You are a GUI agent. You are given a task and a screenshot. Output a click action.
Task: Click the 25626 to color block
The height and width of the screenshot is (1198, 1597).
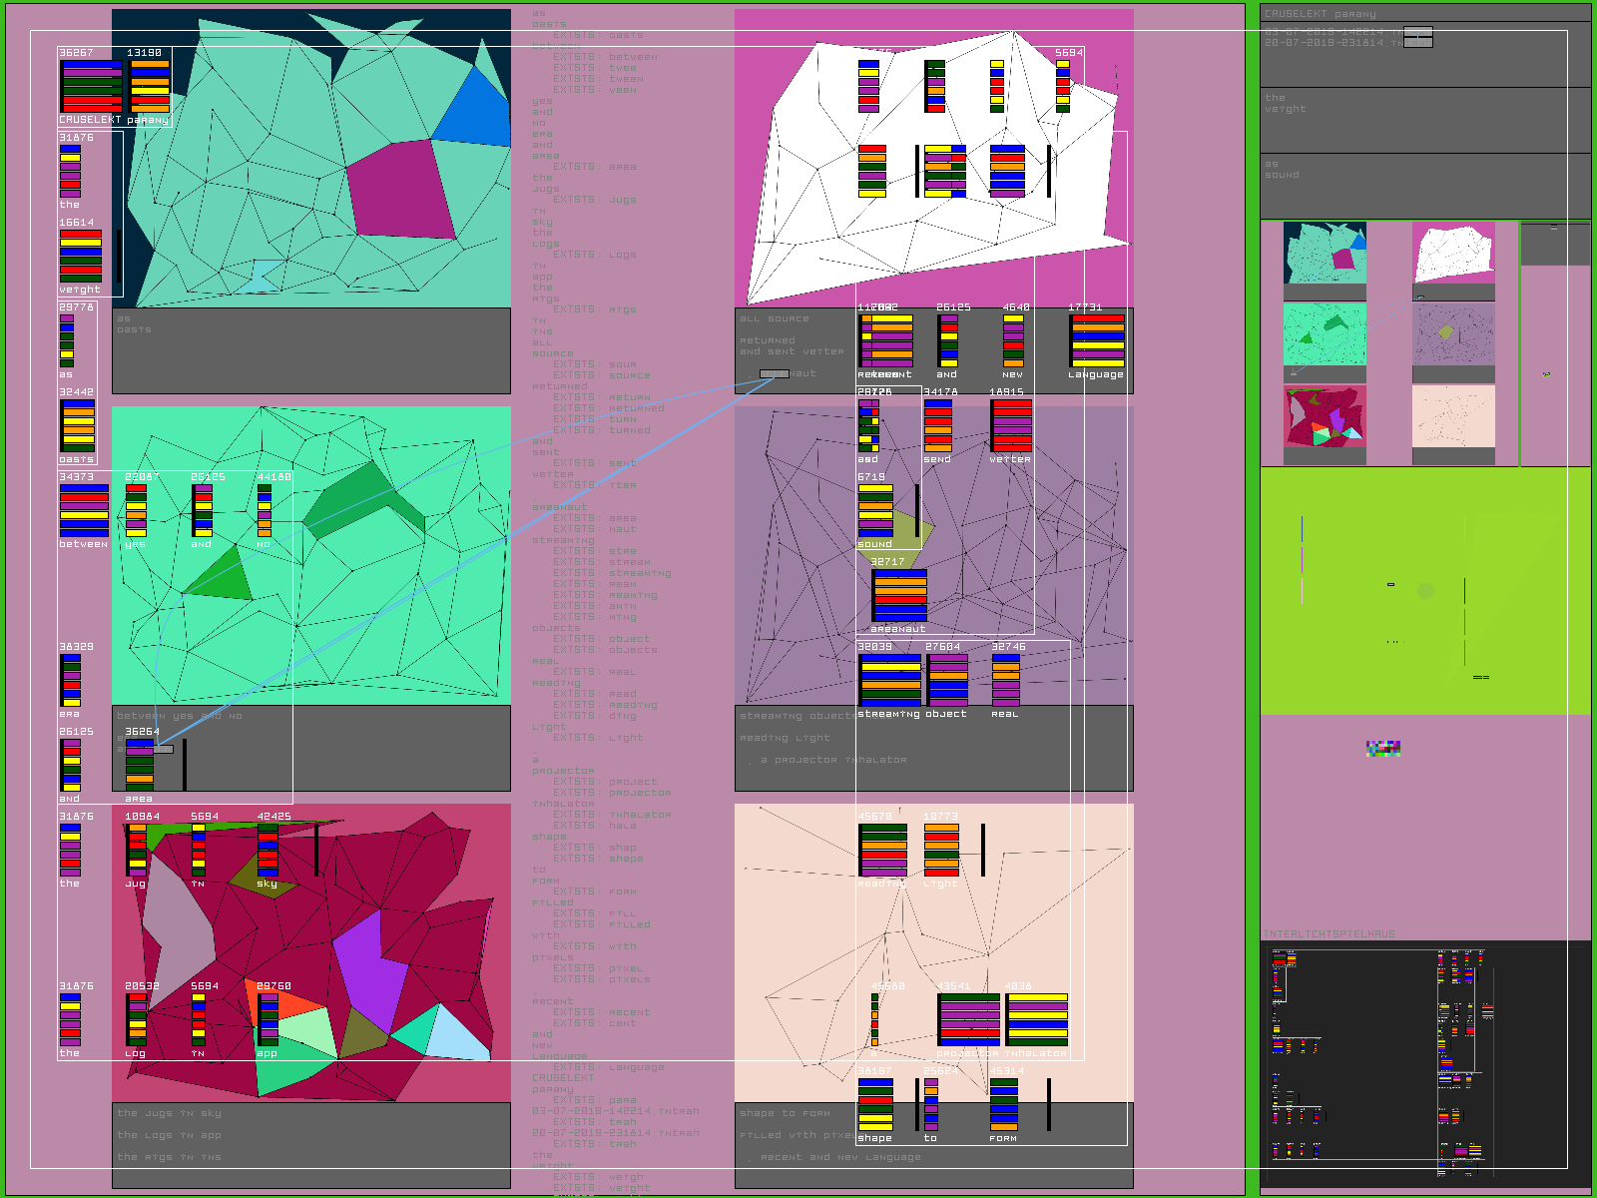(931, 1105)
